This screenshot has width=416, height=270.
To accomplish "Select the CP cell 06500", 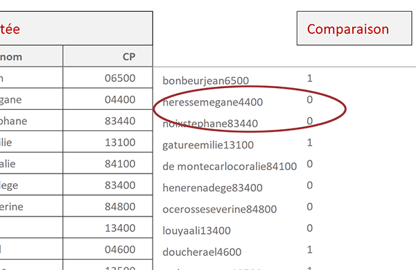I will pyautogui.click(x=107, y=78).
